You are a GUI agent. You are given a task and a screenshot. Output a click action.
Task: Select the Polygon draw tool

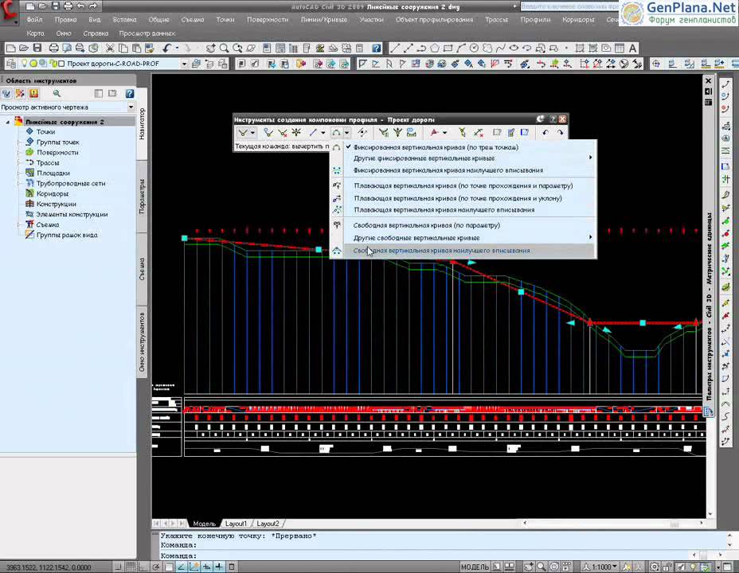tap(435, 48)
